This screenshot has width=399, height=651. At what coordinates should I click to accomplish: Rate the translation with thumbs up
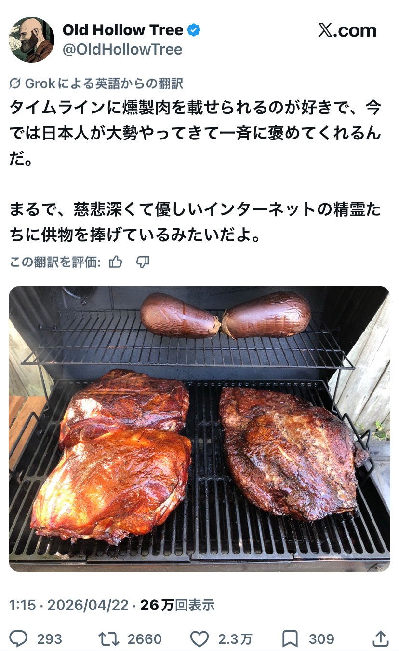[x=116, y=262]
